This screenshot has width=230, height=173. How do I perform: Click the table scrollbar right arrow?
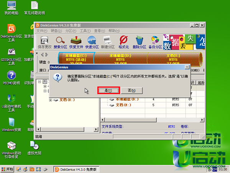202,120
